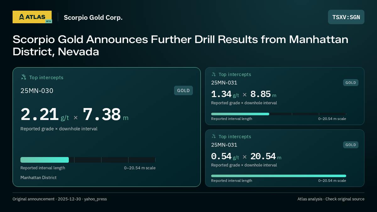Click the TSXV:SGN ticker badge
The width and height of the screenshot is (377, 212).
click(x=346, y=17)
